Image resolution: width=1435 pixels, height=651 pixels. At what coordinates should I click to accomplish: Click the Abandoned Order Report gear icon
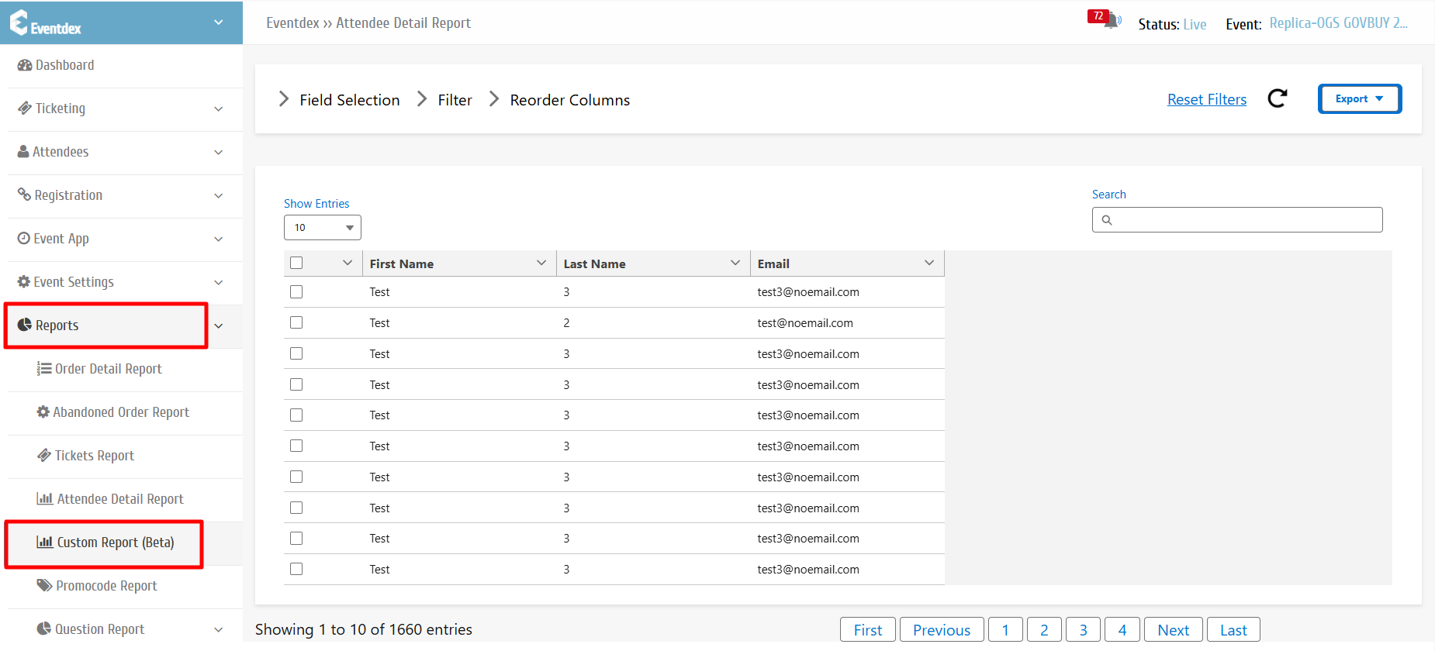[43, 412]
